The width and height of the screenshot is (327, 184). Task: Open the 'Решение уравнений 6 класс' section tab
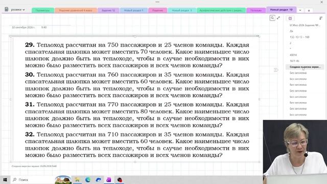pos(76,10)
